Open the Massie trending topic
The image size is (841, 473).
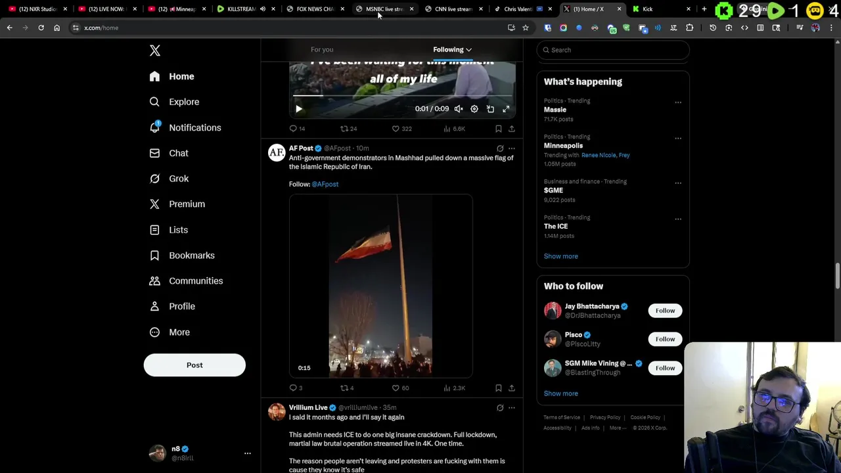tap(555, 110)
